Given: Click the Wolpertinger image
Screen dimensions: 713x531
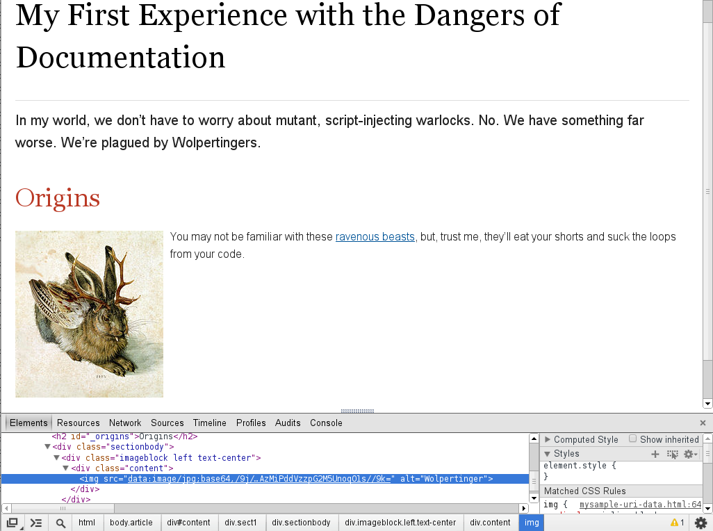Looking at the screenshot, I should 89,314.
